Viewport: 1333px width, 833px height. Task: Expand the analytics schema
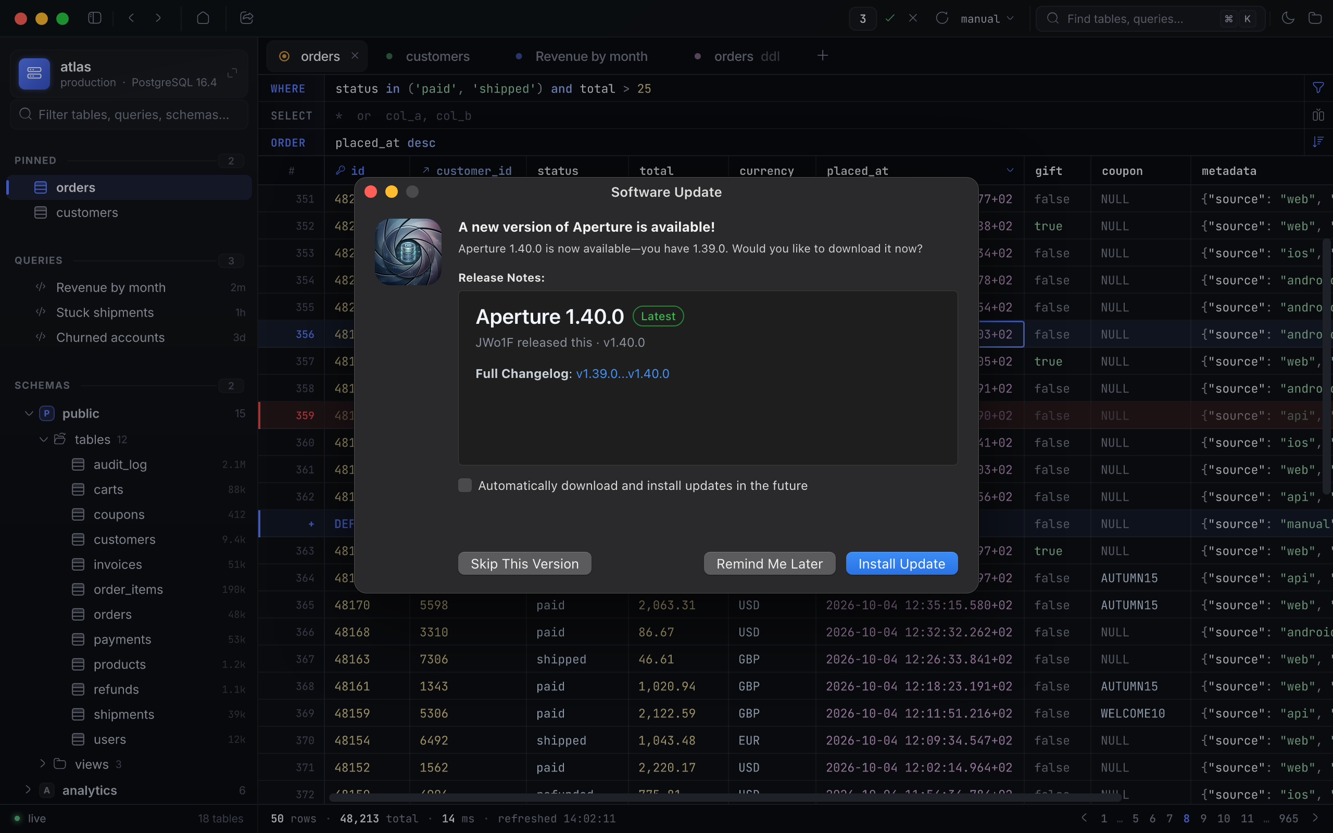[x=28, y=789]
